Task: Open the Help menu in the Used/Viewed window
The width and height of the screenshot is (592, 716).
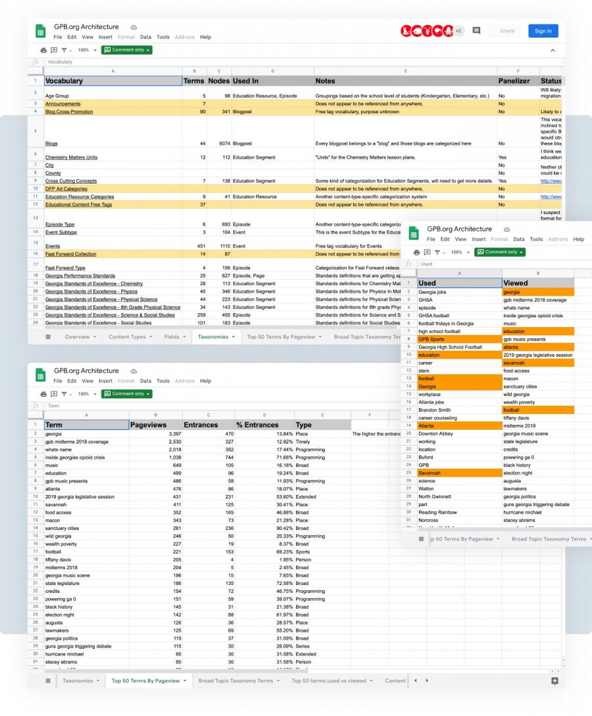Action: click(578, 240)
